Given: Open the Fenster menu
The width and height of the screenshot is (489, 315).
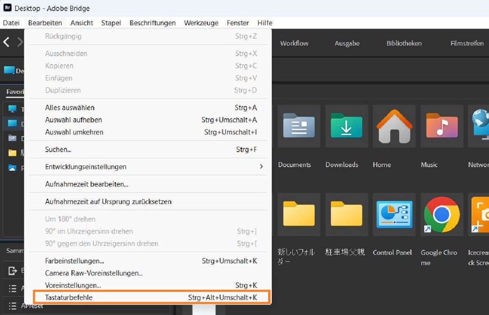Looking at the screenshot, I should click(x=238, y=23).
